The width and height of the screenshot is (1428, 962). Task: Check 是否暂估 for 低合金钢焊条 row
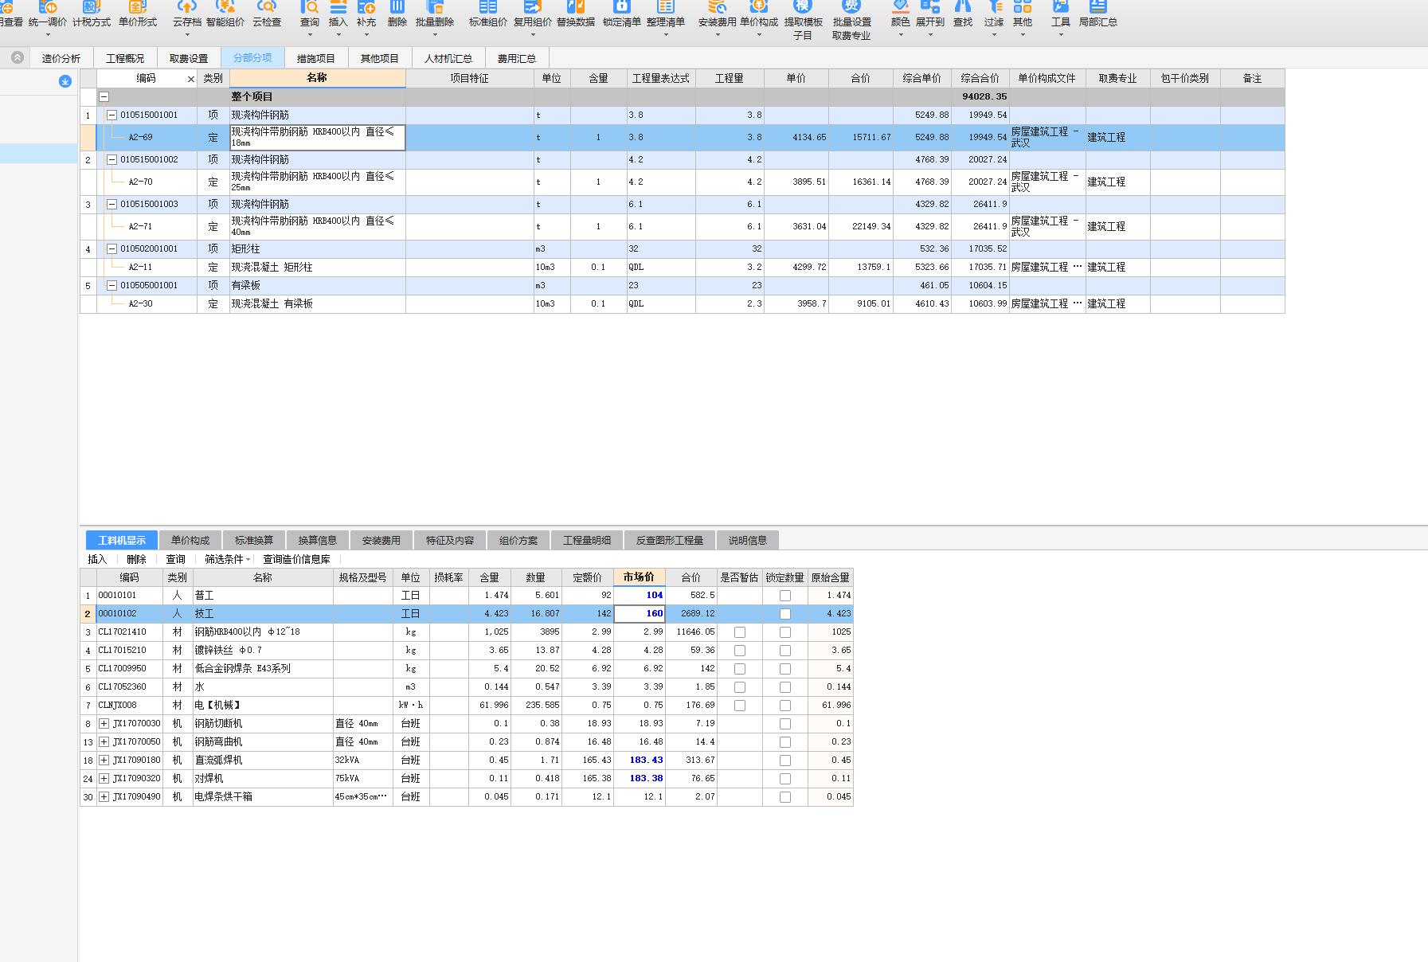(x=740, y=669)
